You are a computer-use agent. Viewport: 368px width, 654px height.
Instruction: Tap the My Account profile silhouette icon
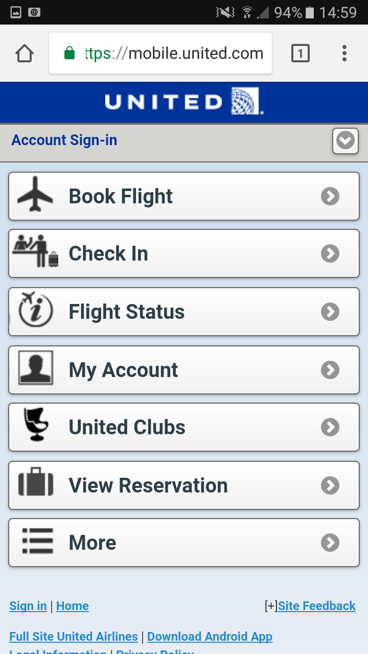(x=35, y=368)
